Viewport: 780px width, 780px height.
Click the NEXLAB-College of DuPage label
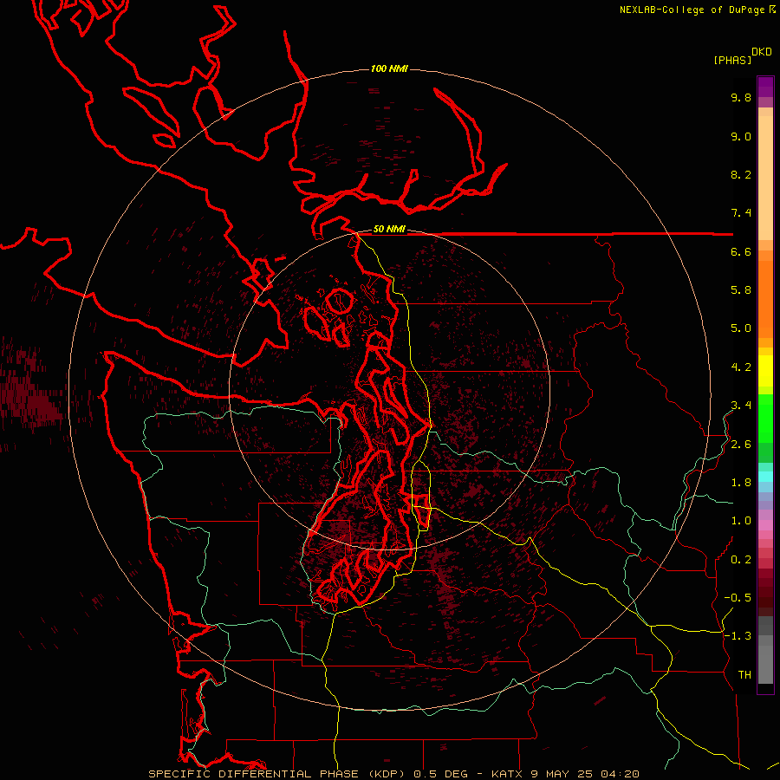(692, 10)
